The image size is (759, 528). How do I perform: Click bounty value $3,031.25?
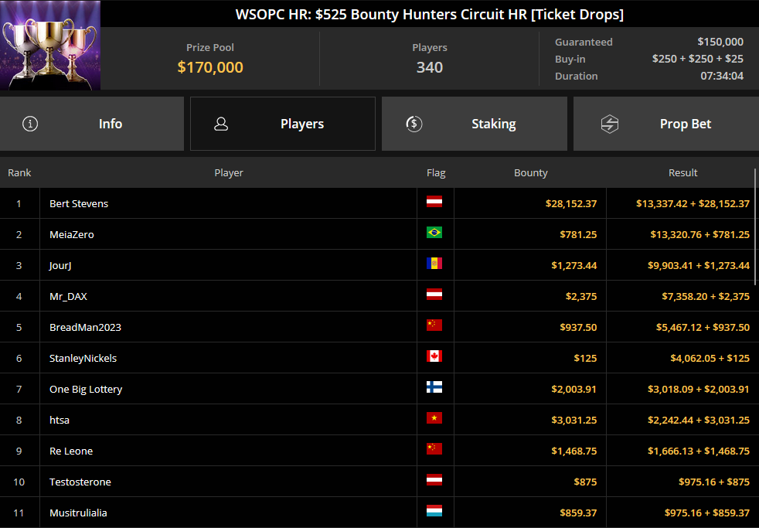click(x=574, y=421)
